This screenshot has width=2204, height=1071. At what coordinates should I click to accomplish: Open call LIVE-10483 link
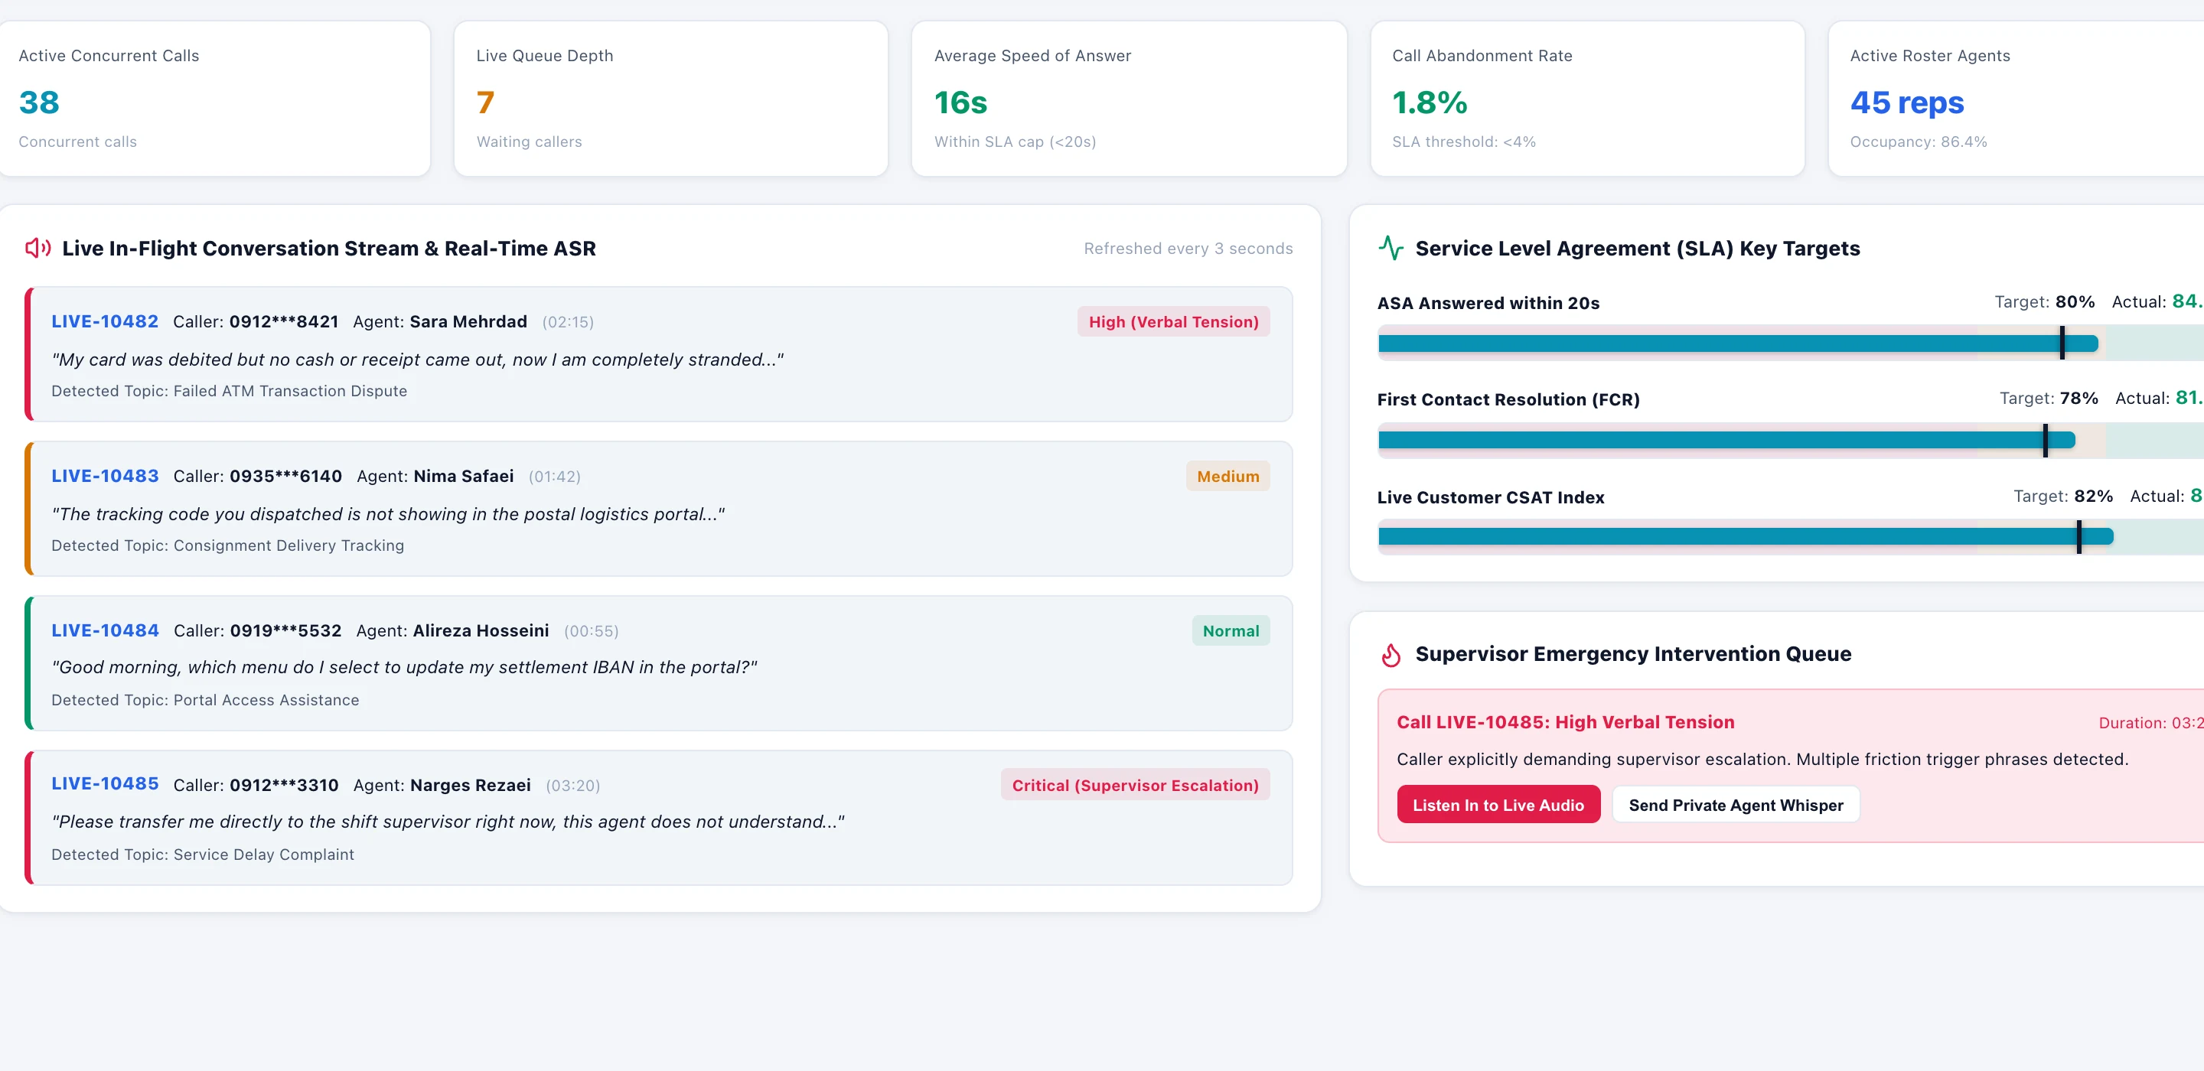pos(106,477)
